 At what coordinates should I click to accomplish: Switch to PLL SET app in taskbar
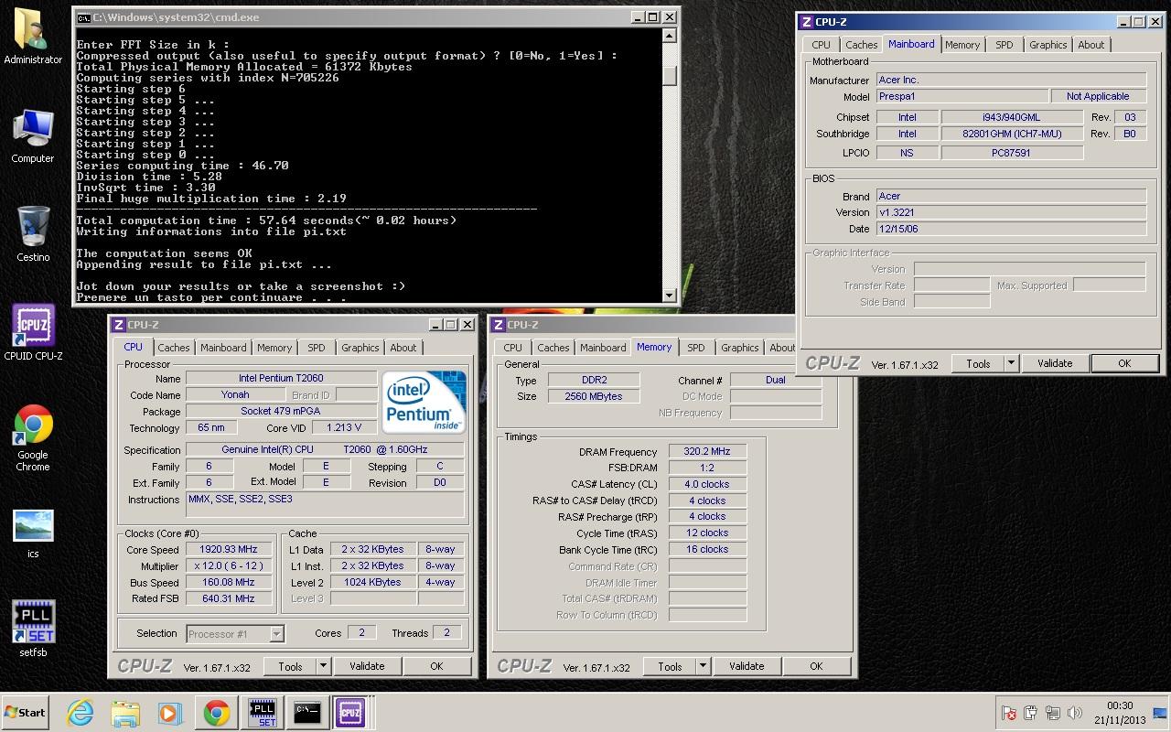262,713
